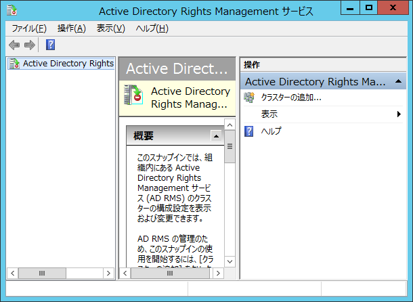
Task: Open the ヘルプ(H) menu
Action: [152, 28]
